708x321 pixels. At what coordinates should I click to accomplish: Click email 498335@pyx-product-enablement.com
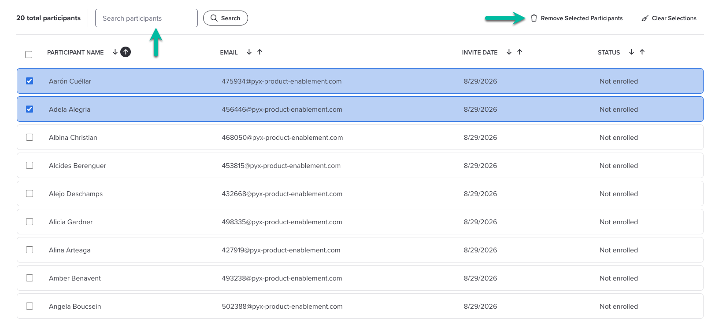tap(282, 222)
